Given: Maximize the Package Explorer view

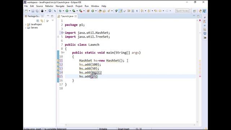Looking at the screenshot, I should point(52,16).
